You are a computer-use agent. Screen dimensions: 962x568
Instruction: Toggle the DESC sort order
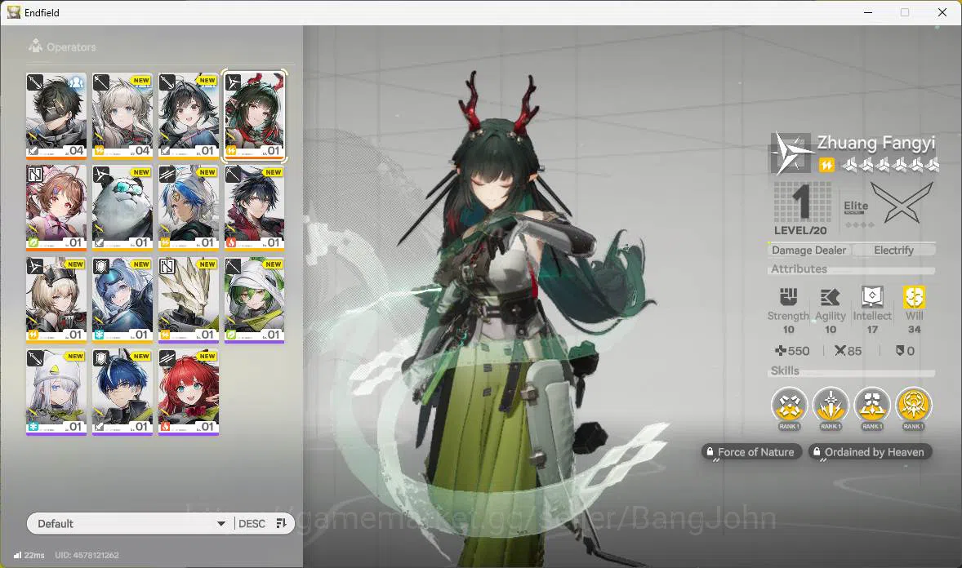pos(252,523)
